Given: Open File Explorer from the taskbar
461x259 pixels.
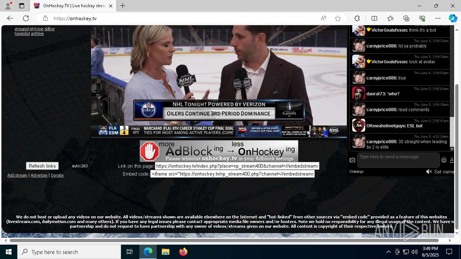Looking at the screenshot, I should [x=165, y=252].
